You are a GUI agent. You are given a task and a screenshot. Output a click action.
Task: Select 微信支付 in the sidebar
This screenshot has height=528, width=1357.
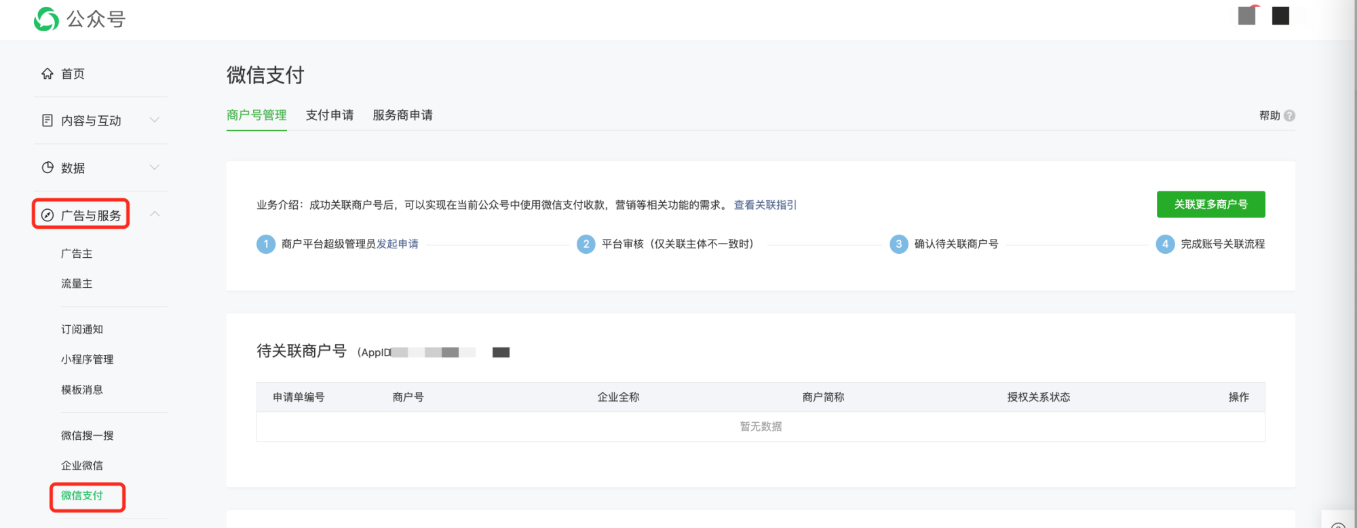tap(82, 495)
